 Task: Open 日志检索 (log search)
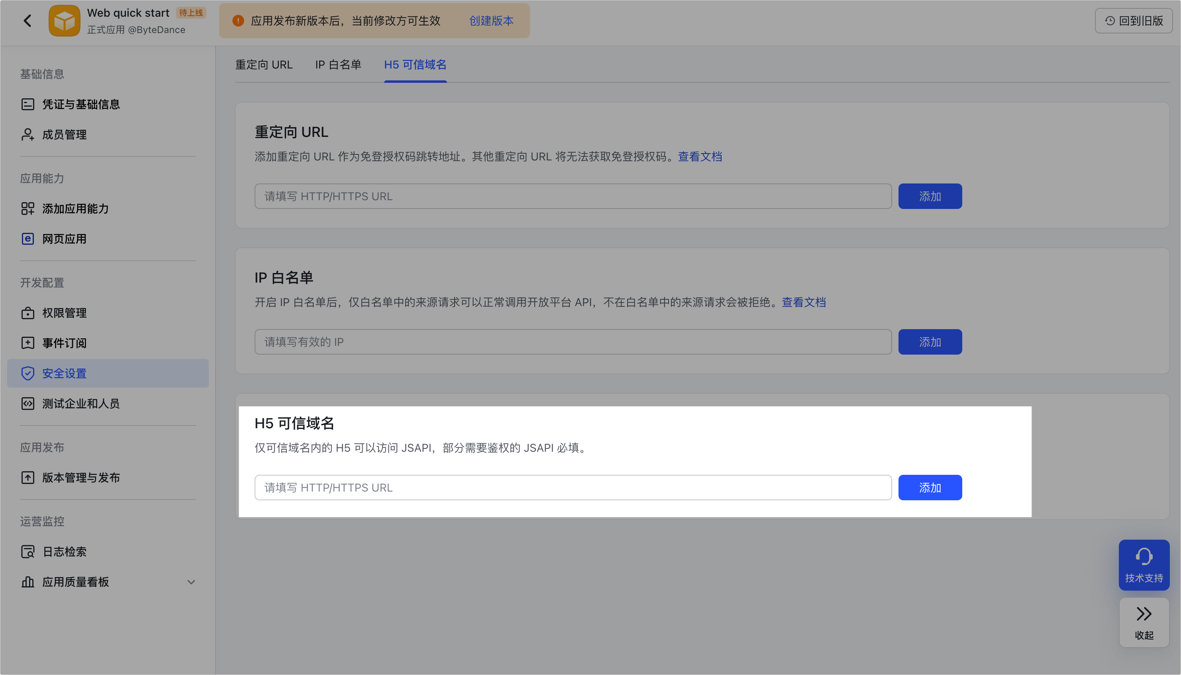pyautogui.click(x=64, y=552)
